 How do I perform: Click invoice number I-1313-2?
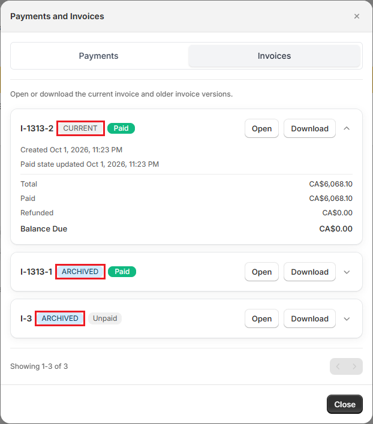pos(37,128)
